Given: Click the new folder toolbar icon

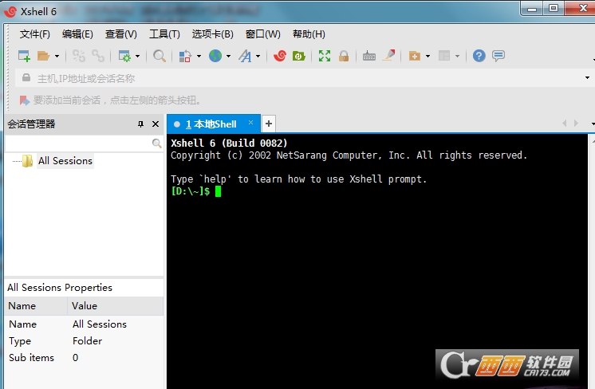Looking at the screenshot, I should [x=415, y=56].
